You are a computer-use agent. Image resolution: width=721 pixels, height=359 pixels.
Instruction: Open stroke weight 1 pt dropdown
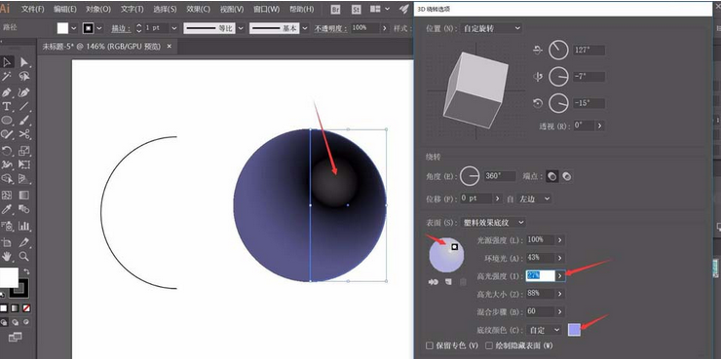(174, 28)
